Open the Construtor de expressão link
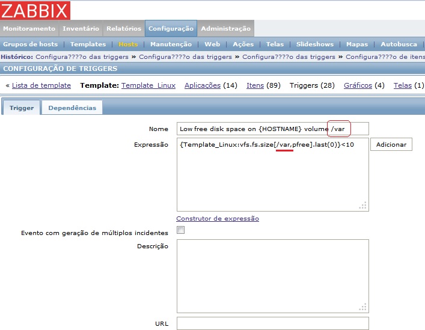Screen dimensions: 425x330 tap(218, 218)
